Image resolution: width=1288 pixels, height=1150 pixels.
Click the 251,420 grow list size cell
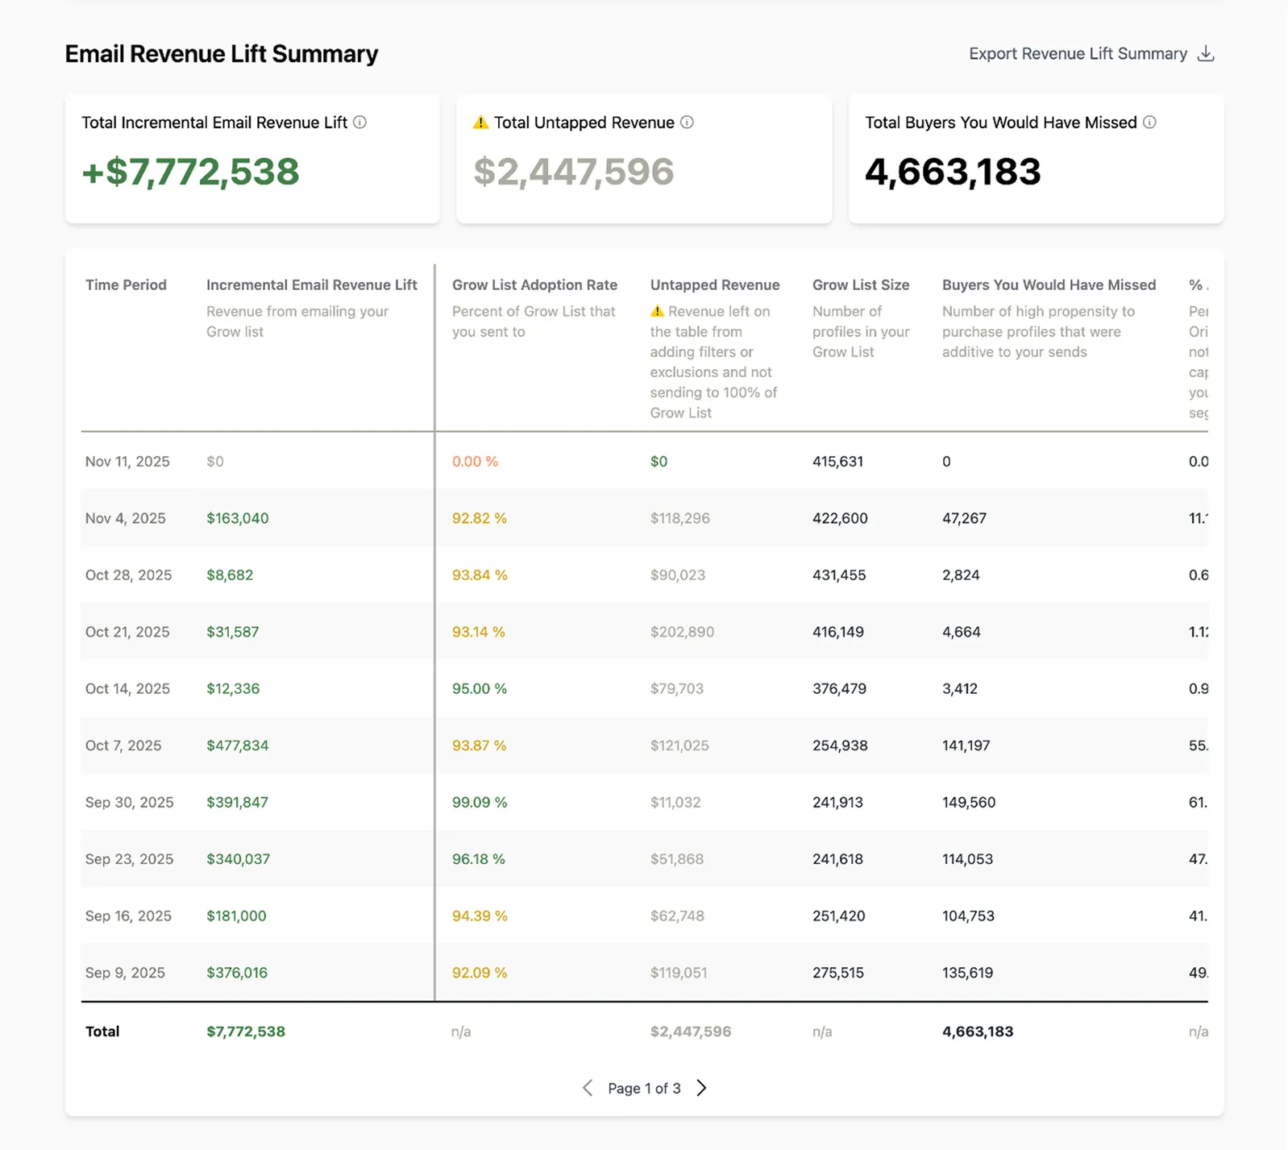(x=838, y=916)
